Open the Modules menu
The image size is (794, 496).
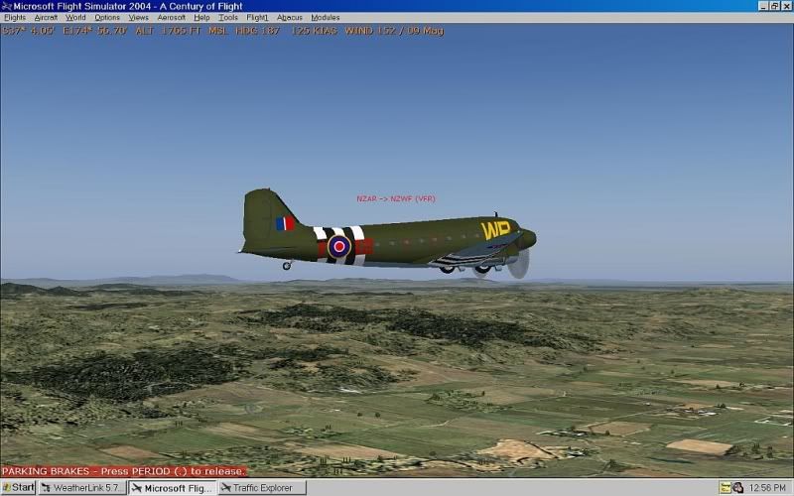[x=325, y=18]
